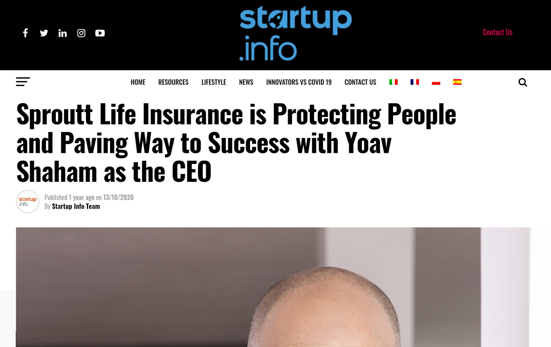Go to Home in navigation
Image resolution: width=551 pixels, height=347 pixels.
[x=138, y=82]
